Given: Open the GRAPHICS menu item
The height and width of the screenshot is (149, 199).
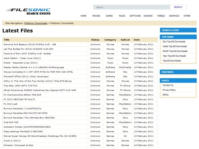Looking at the screenshot, I should tap(174, 16).
